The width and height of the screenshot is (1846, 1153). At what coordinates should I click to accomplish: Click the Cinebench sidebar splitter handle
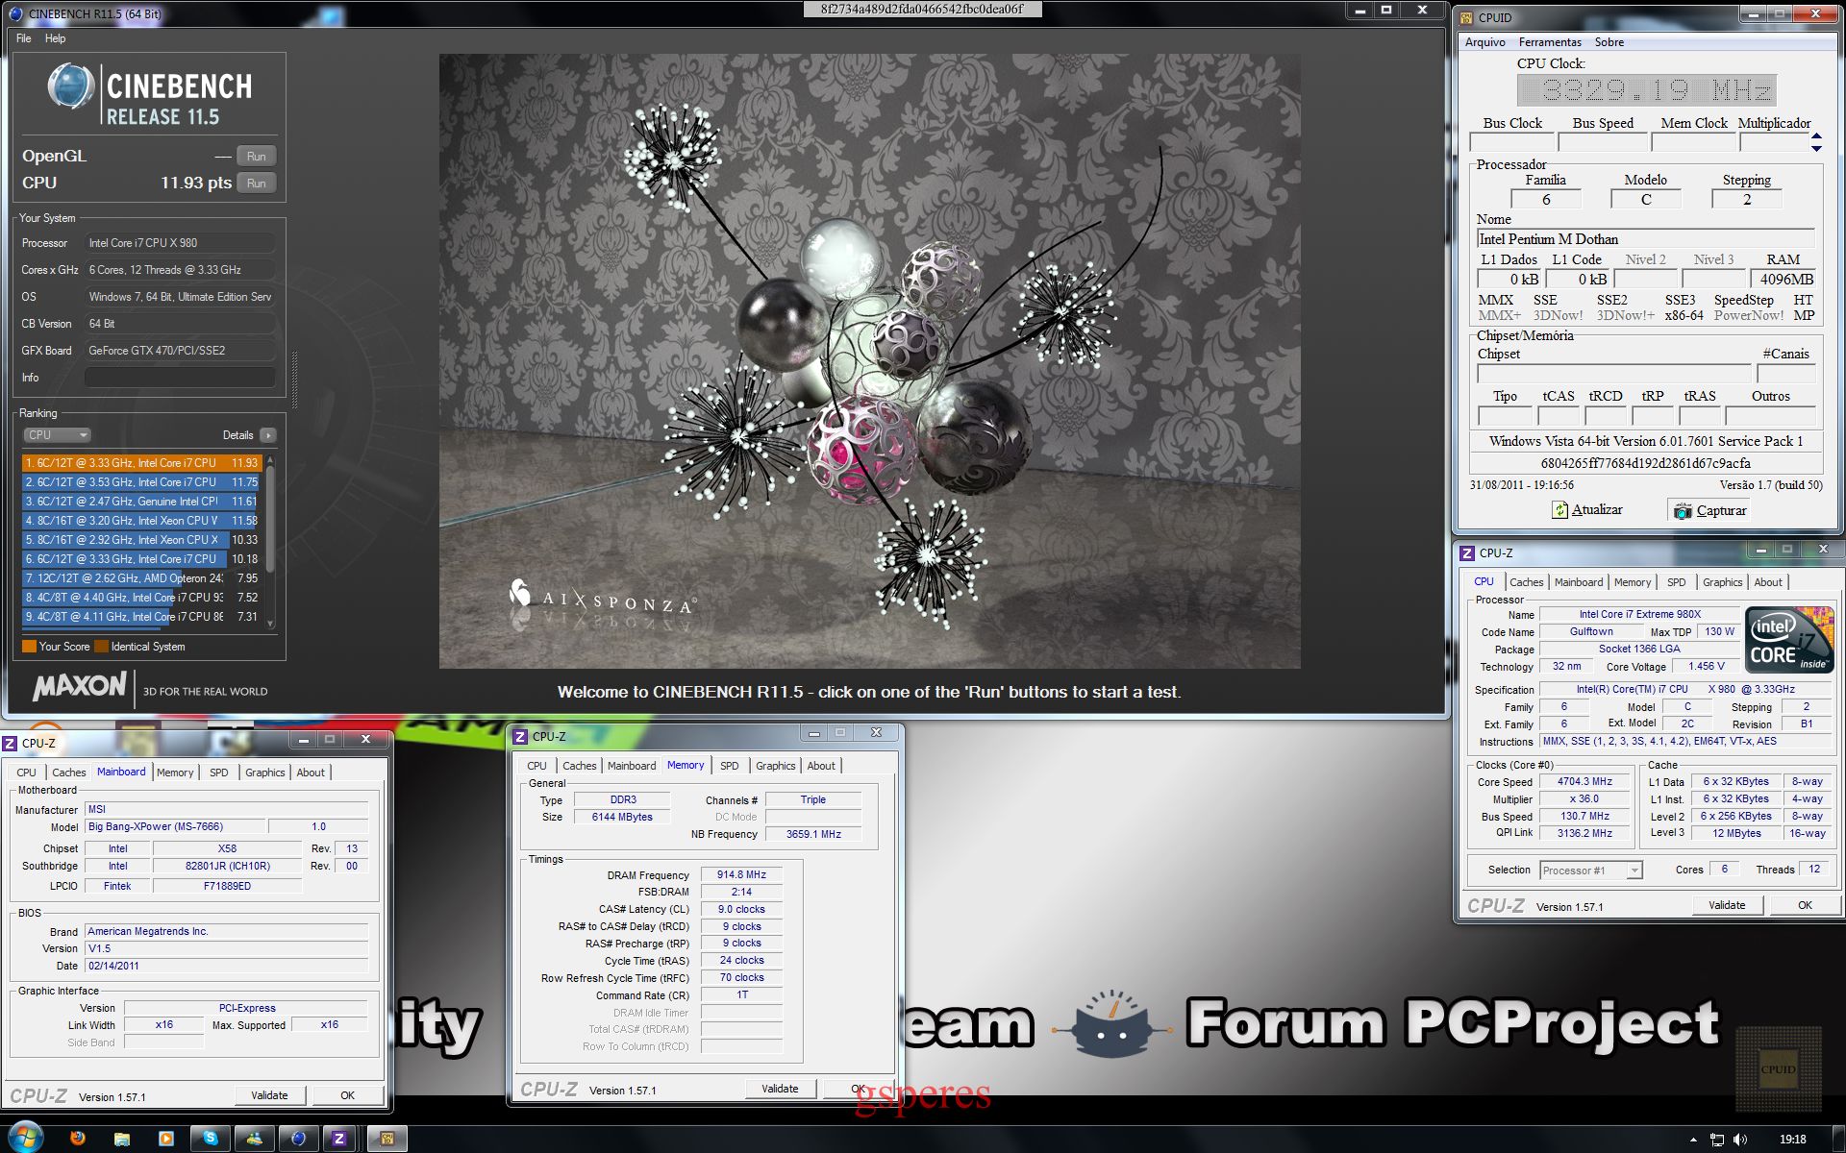pos(294,380)
